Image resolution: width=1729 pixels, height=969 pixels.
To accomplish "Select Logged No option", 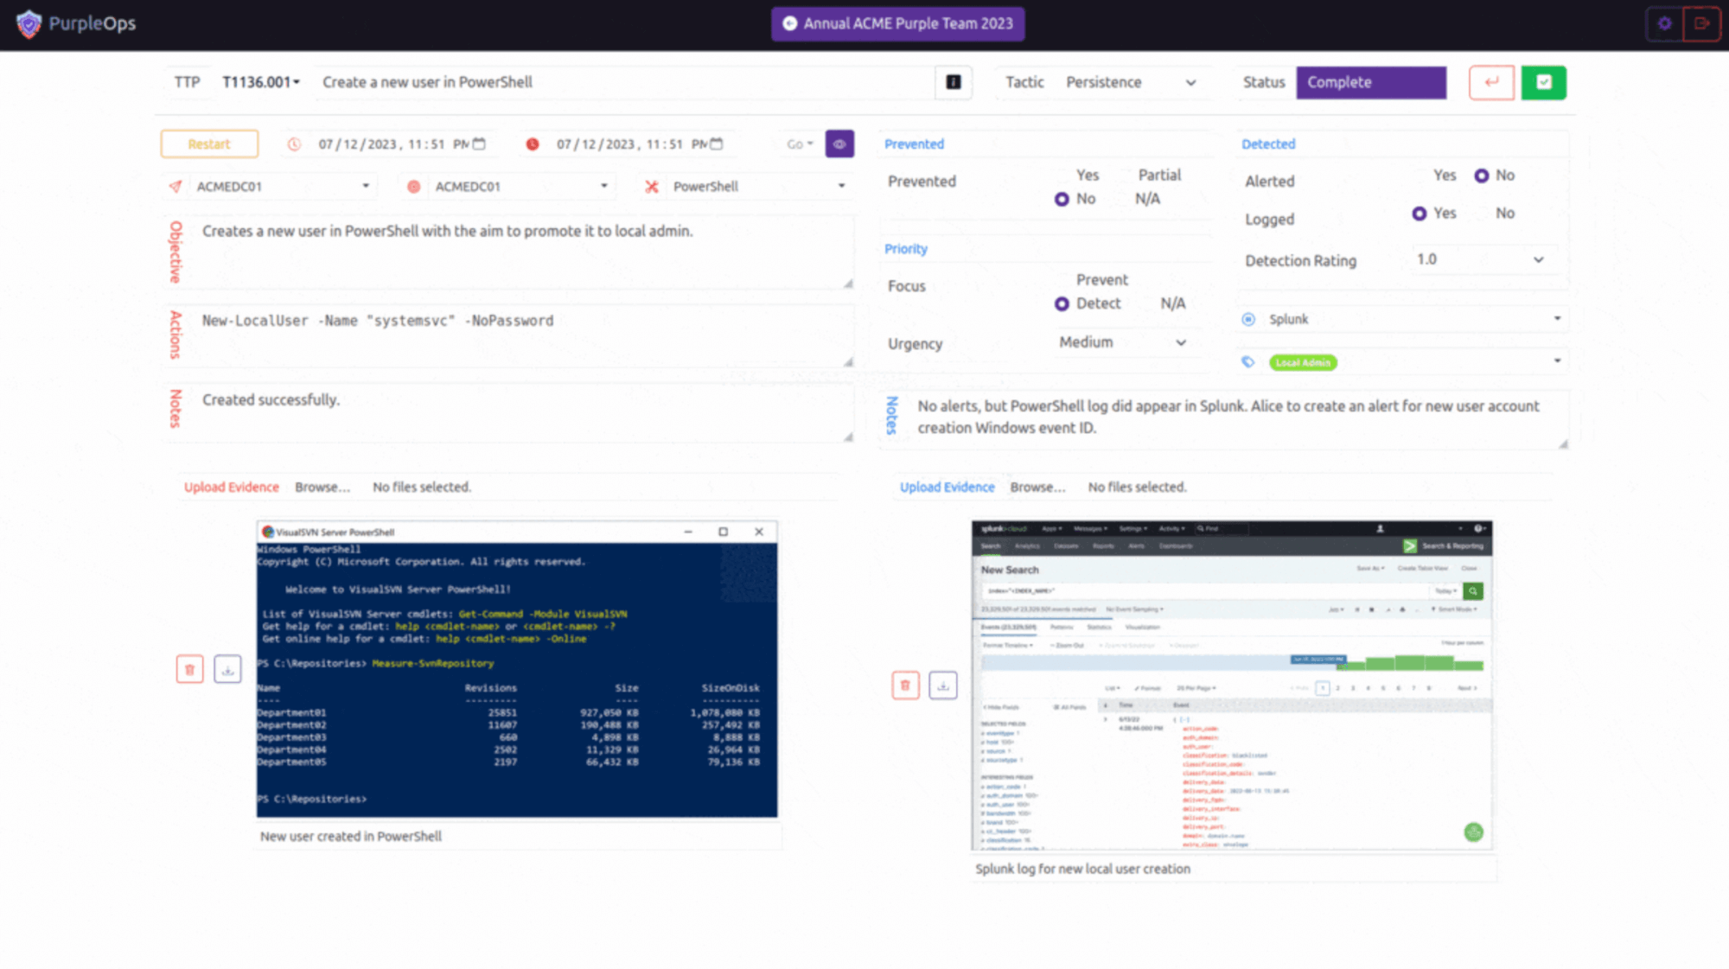I will 1505,213.
